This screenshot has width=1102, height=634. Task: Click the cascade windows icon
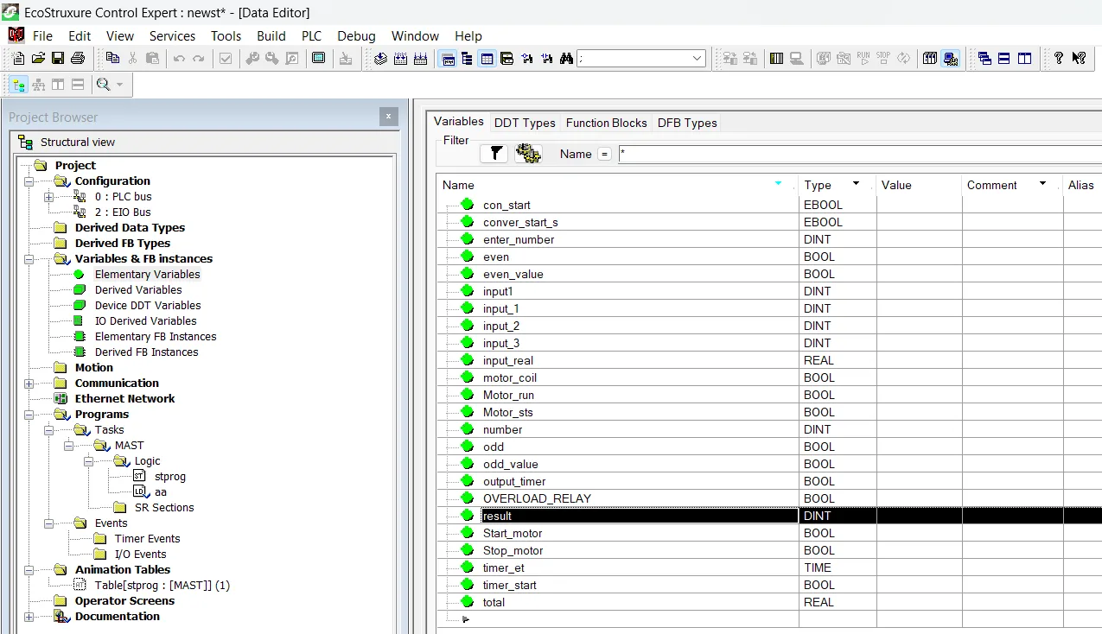tap(984, 59)
